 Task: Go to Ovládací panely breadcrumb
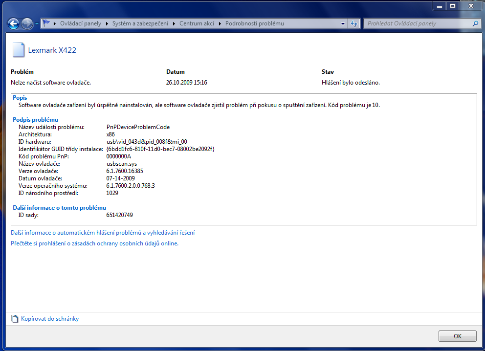[80, 23]
